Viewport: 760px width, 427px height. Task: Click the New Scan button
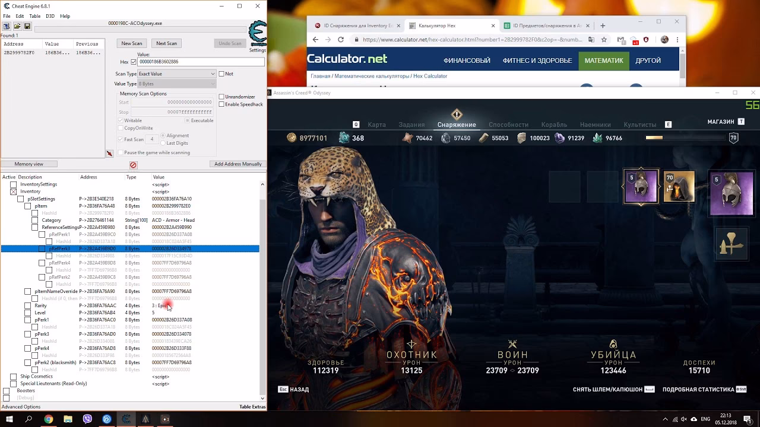132,43
